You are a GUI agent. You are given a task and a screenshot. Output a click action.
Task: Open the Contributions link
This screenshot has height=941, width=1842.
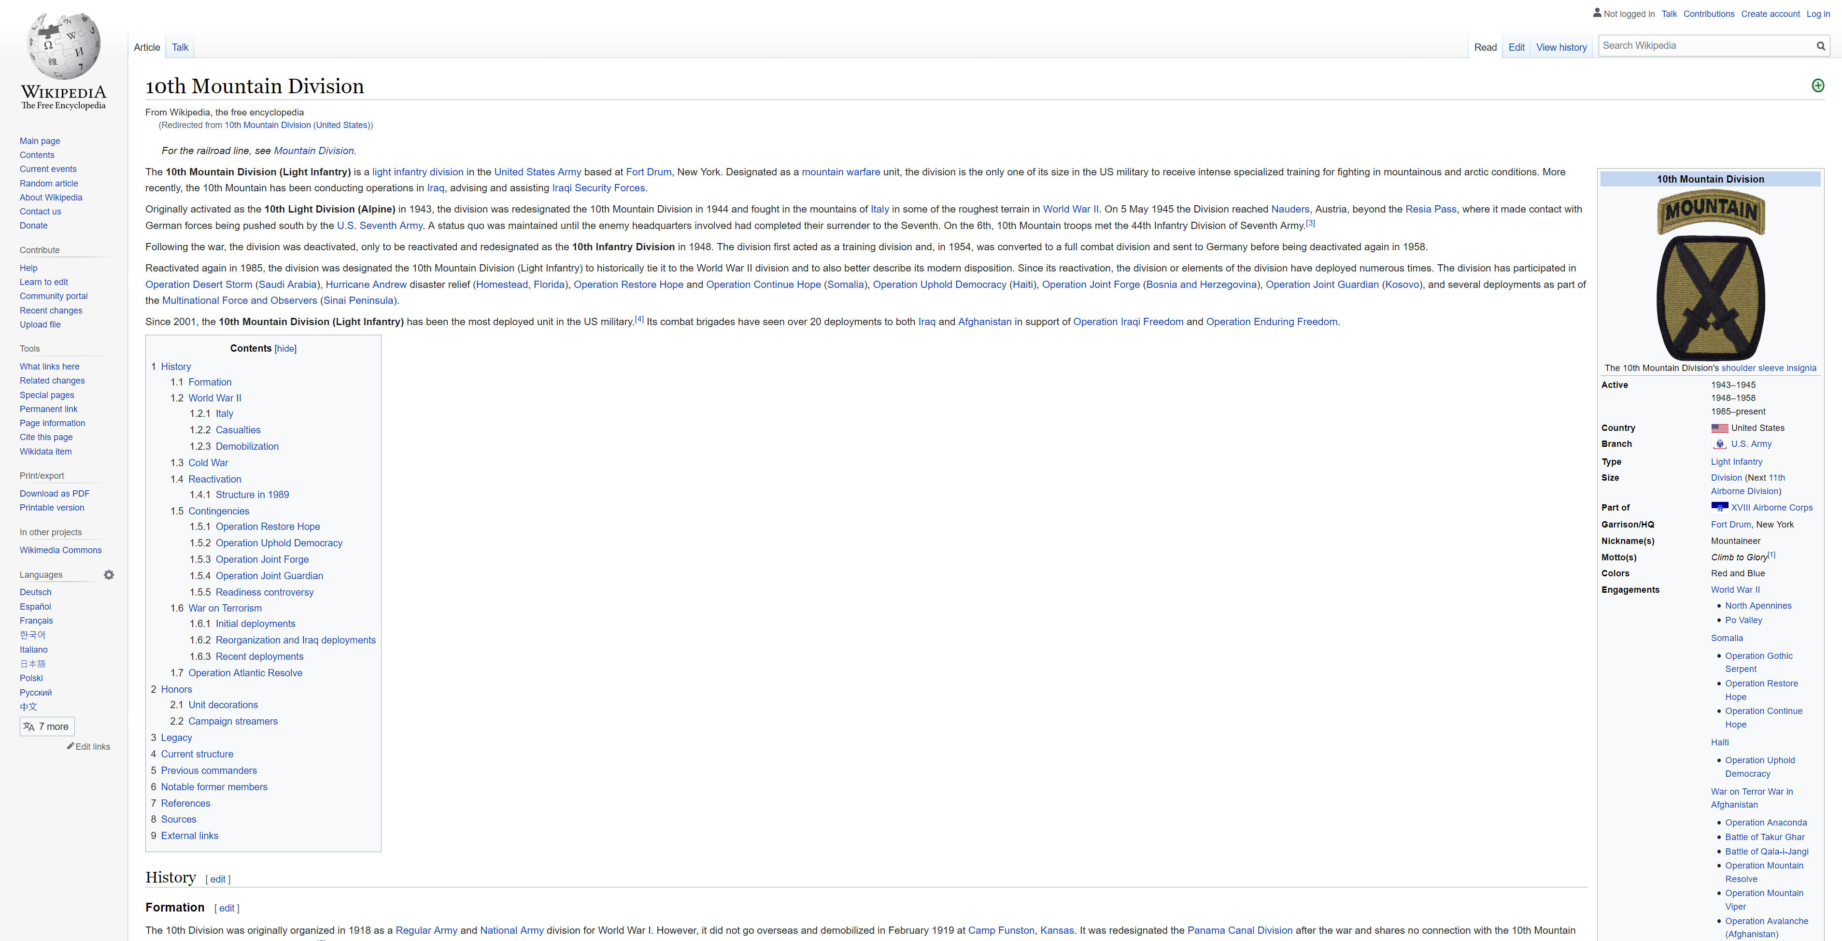pyautogui.click(x=1709, y=14)
